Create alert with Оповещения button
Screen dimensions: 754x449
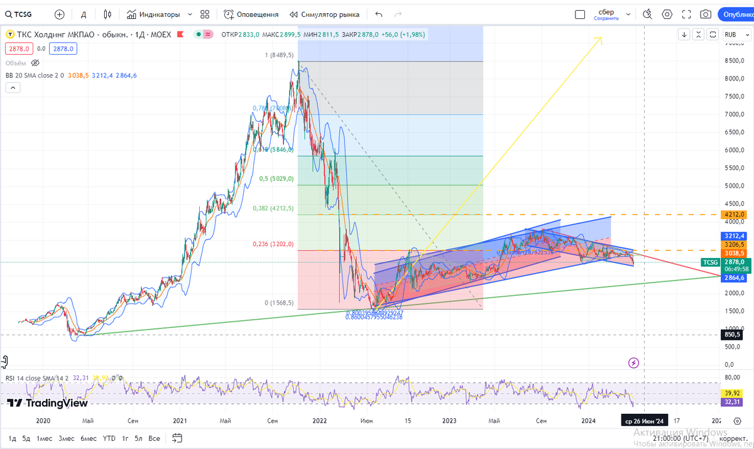pos(251,14)
